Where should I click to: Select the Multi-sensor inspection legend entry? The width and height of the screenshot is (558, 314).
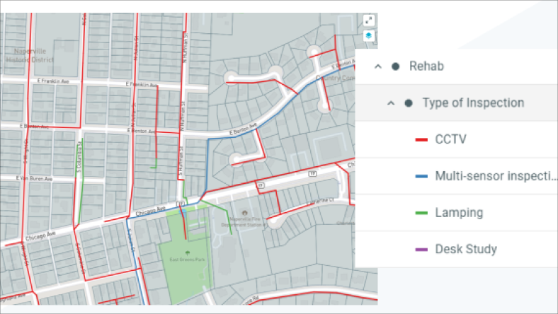click(x=496, y=176)
